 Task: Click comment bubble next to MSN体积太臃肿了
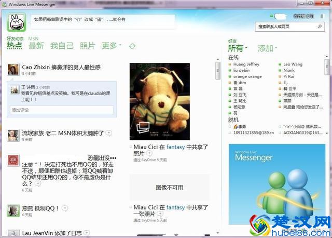coord(109,133)
